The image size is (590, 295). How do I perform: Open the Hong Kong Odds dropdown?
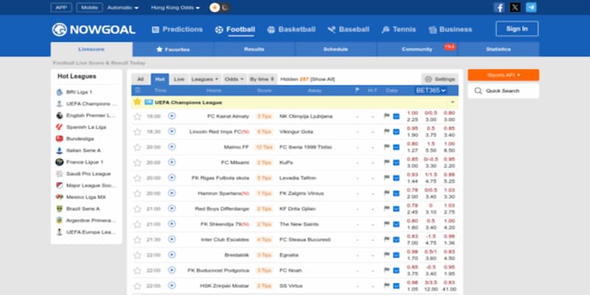tap(176, 7)
